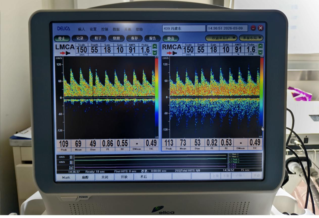Toggle the 静音 mute button

coord(171,38)
